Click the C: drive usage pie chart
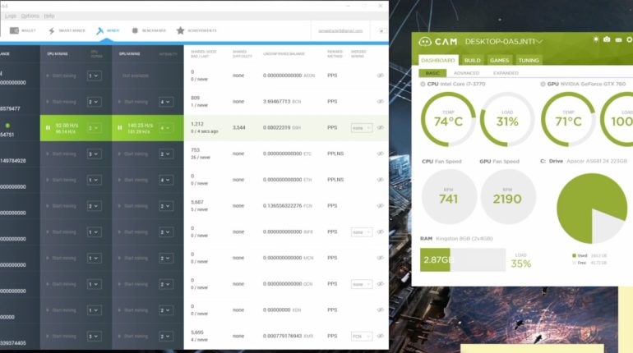 pos(592,209)
